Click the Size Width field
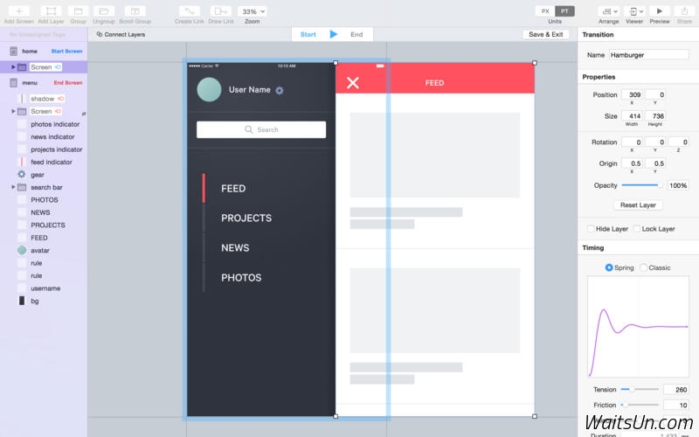 (632, 116)
